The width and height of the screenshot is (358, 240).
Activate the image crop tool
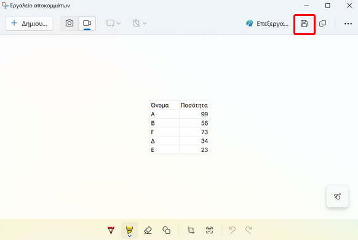coord(191,230)
